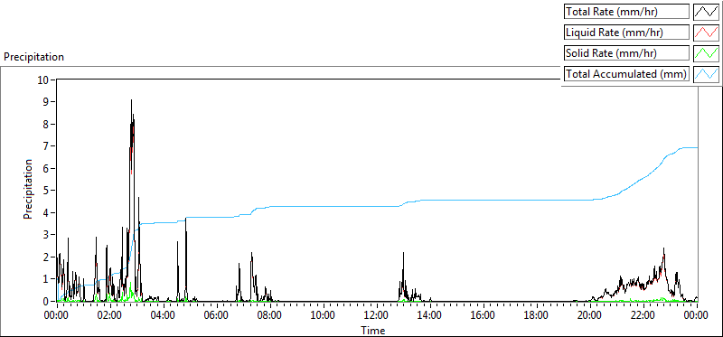The image size is (723, 337).
Task: Click the 1 value on the y-axis
Action: 46,279
